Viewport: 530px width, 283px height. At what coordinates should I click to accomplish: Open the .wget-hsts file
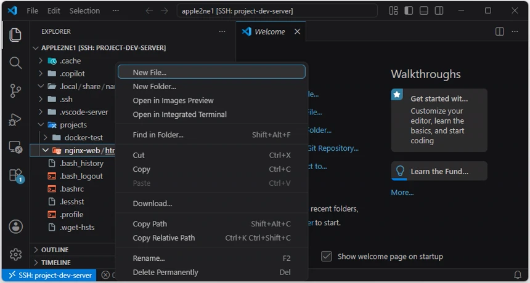click(77, 228)
